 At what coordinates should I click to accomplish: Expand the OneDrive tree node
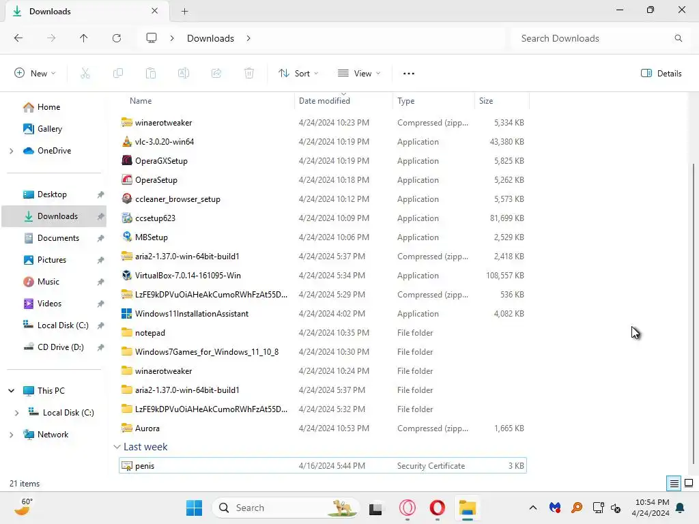12,151
